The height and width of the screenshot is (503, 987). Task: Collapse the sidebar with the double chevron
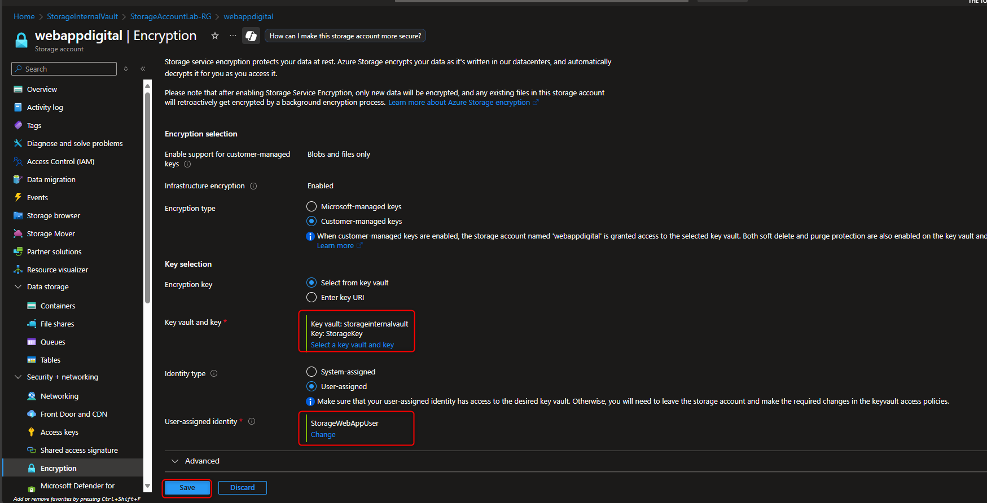(x=143, y=69)
